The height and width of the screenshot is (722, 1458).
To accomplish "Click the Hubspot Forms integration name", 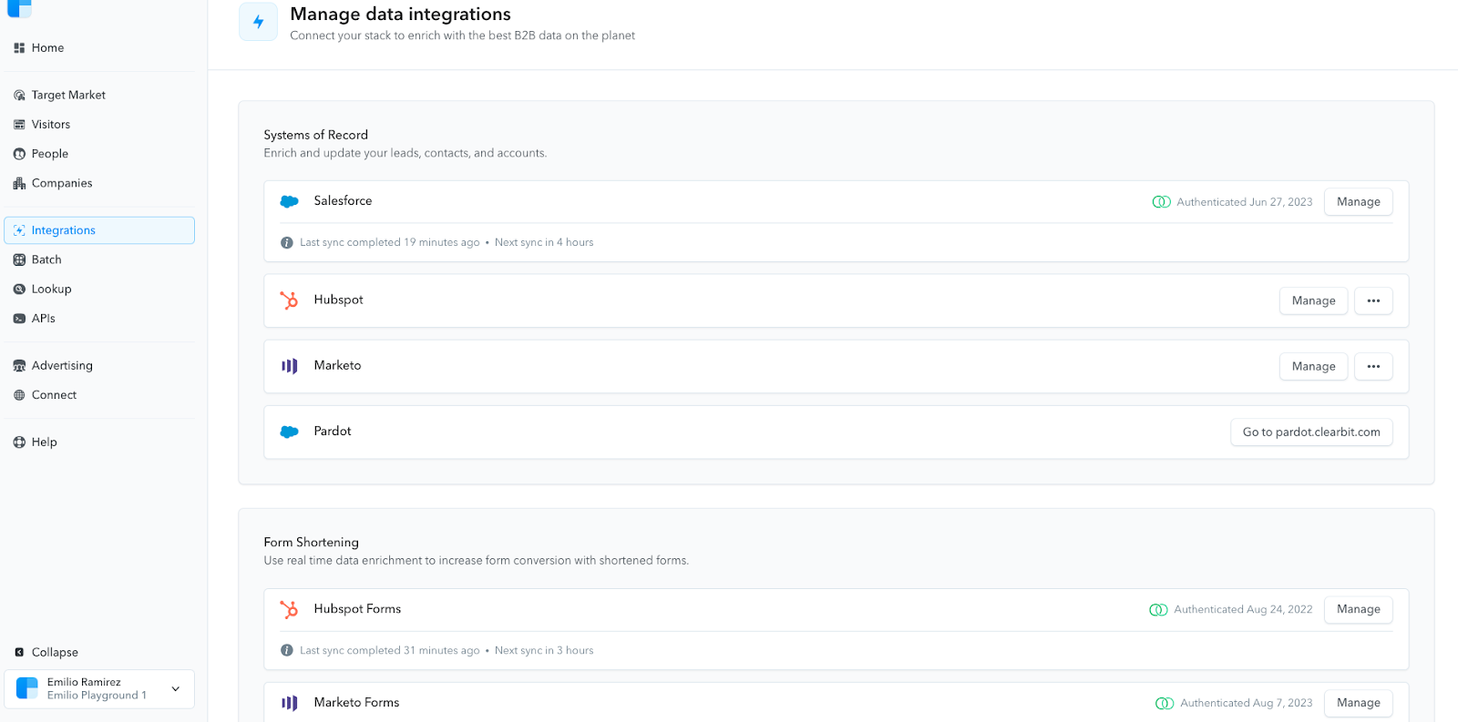I will click(357, 609).
